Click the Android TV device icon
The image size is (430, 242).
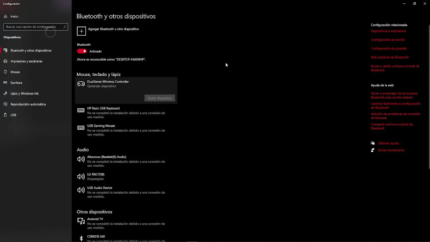tap(81, 221)
